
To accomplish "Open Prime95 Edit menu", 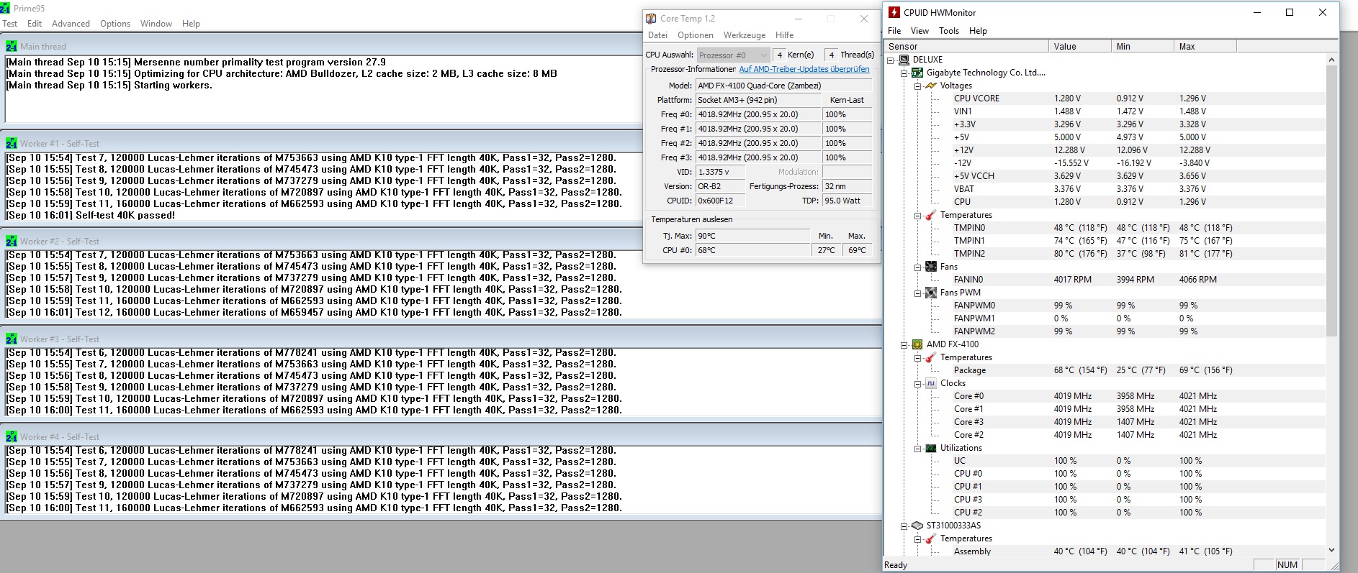I will (x=35, y=24).
